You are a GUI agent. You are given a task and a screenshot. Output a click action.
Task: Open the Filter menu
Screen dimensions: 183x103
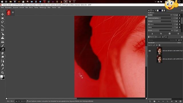coord(49,7)
